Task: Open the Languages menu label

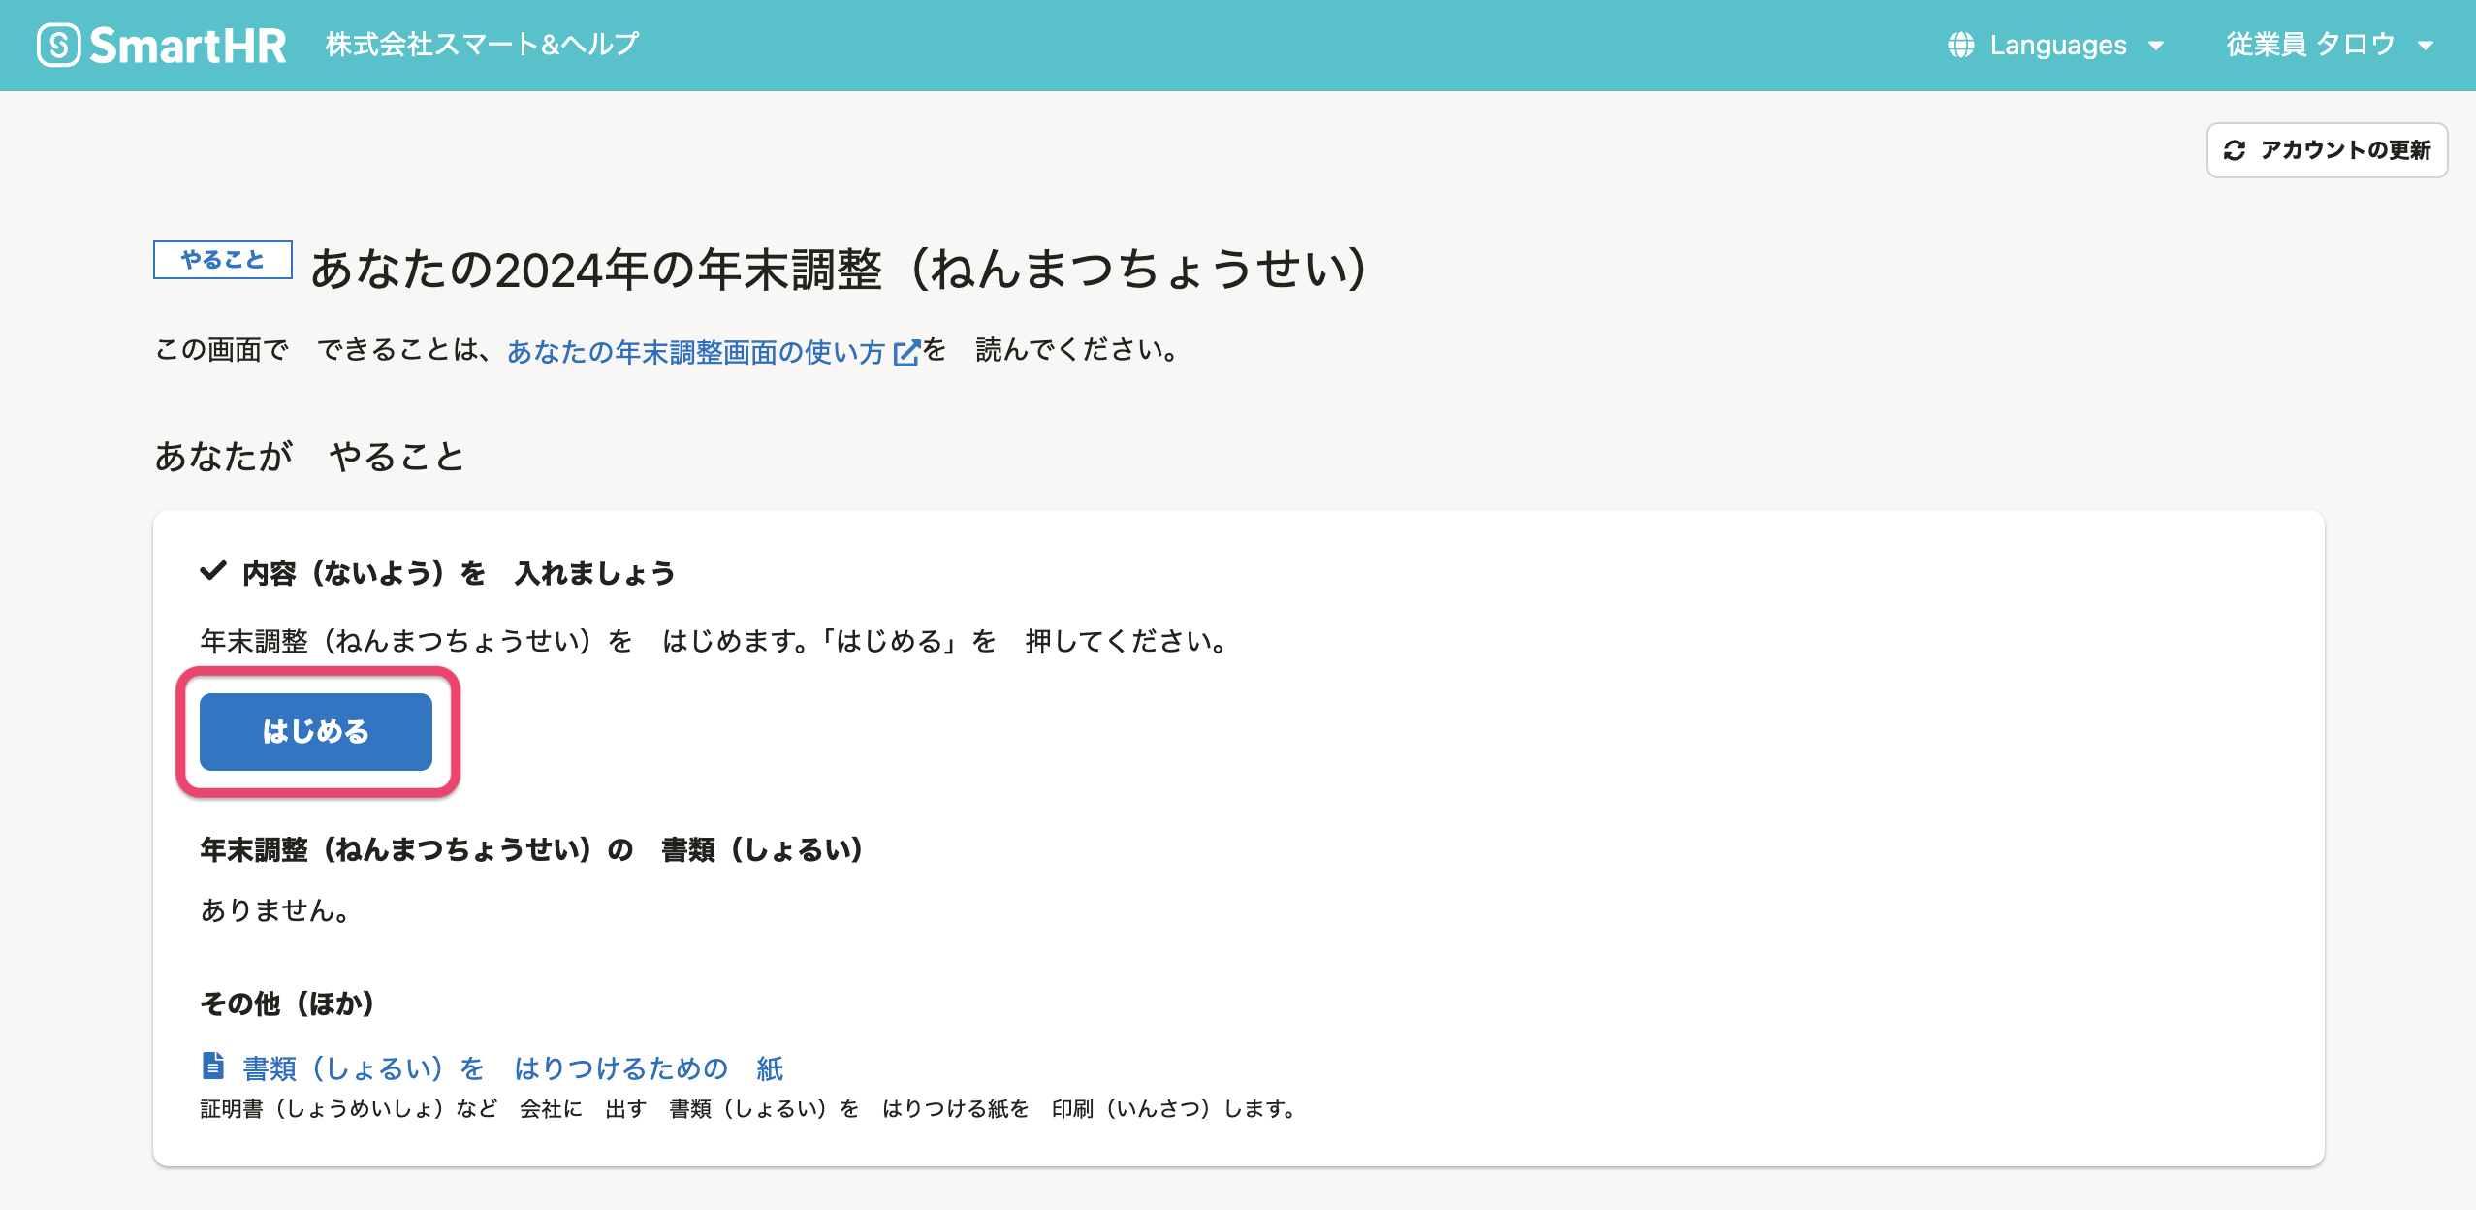Action: coord(2057,45)
